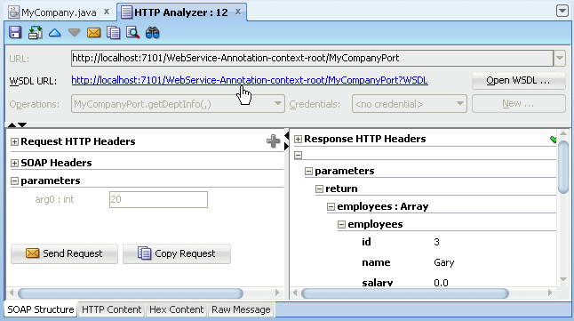This screenshot has width=574, height=321.
Task: Open the Hex Content tab
Action: (x=176, y=309)
